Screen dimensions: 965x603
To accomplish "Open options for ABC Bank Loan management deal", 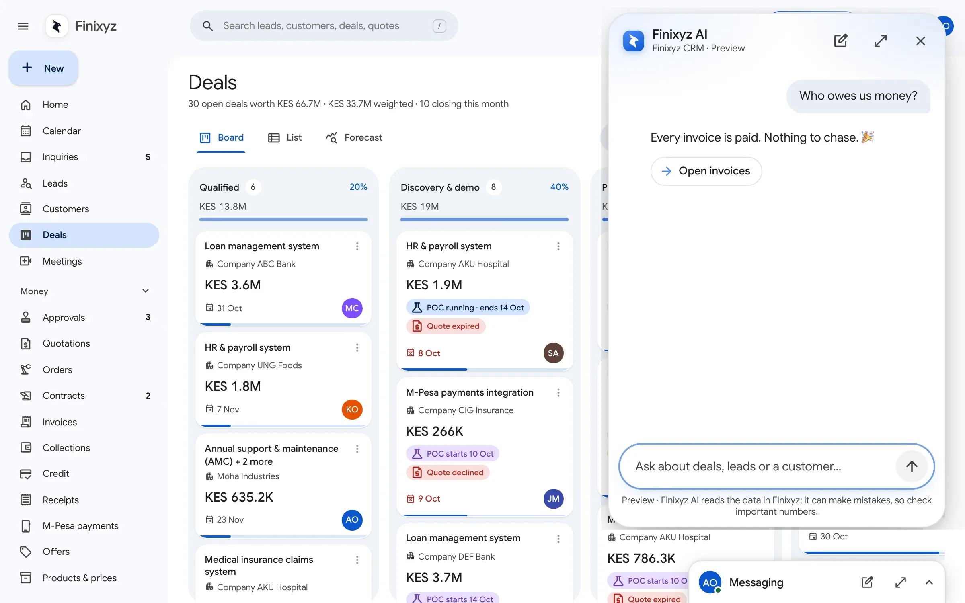I will click(357, 246).
